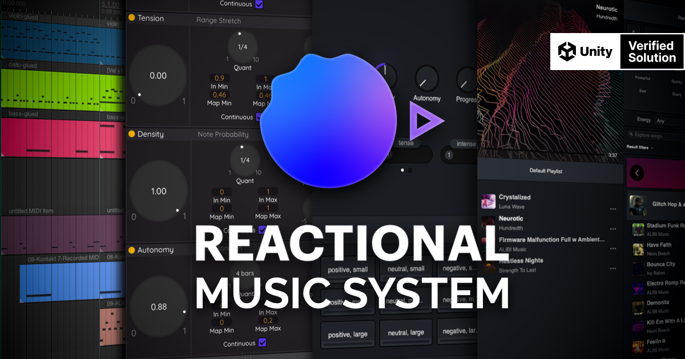The width and height of the screenshot is (685, 359).
Task: Click the orange indicator on the Density panel
Action: point(132,134)
